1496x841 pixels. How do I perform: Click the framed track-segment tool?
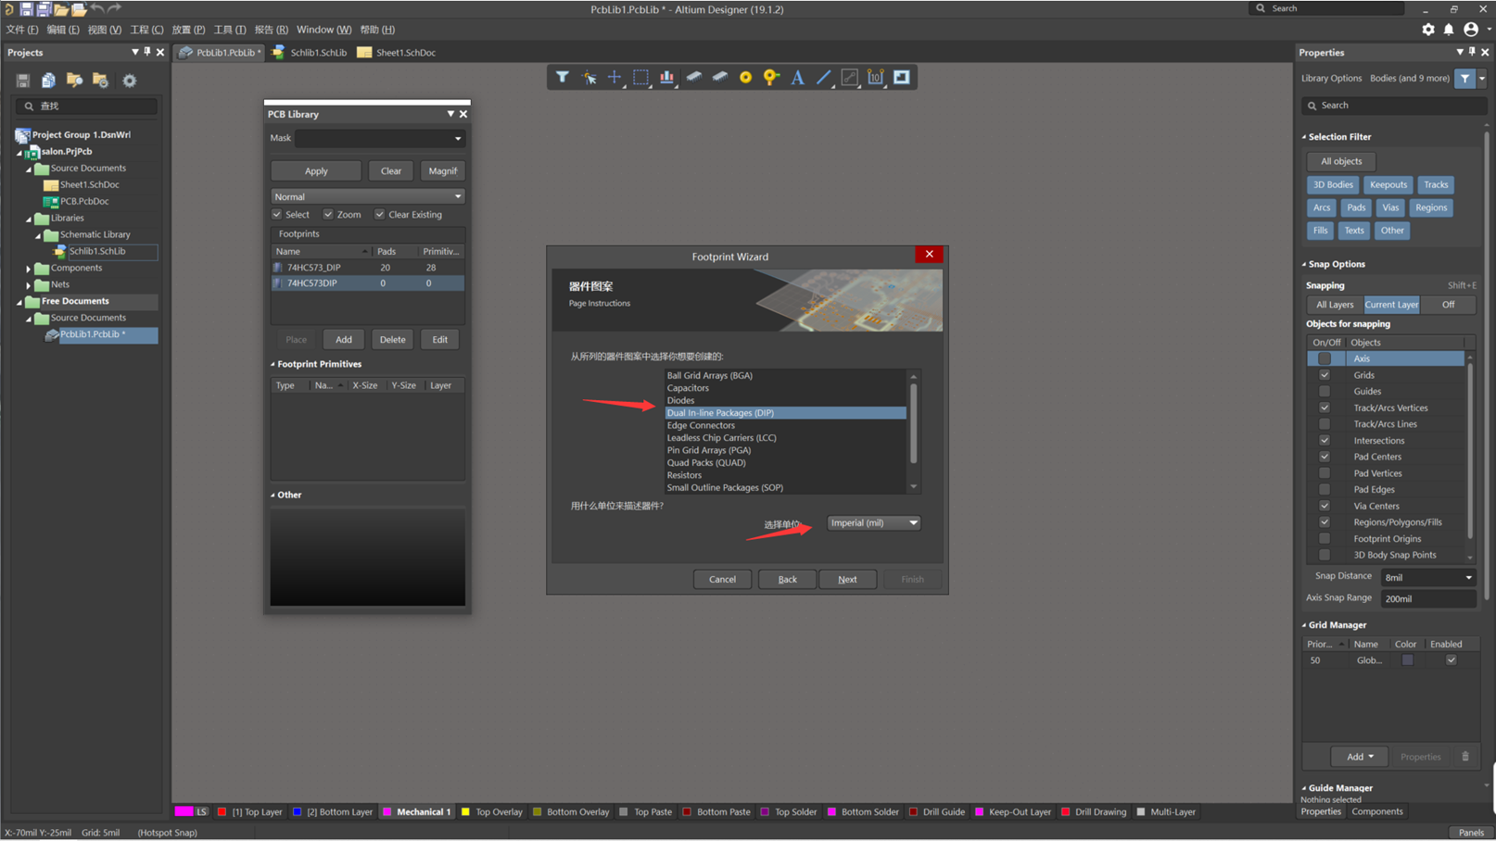pyautogui.click(x=849, y=78)
